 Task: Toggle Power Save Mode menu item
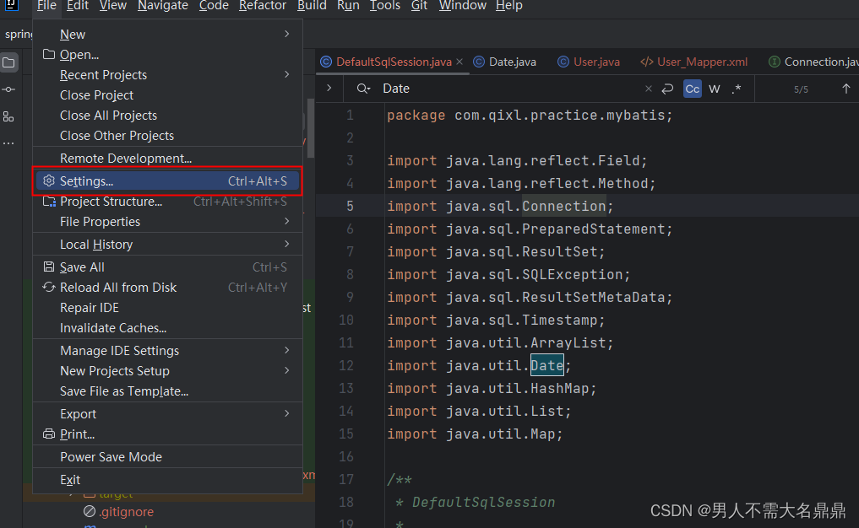click(167, 457)
